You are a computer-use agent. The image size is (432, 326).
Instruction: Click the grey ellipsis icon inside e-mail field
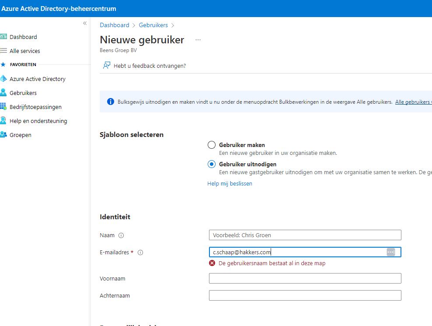point(390,252)
